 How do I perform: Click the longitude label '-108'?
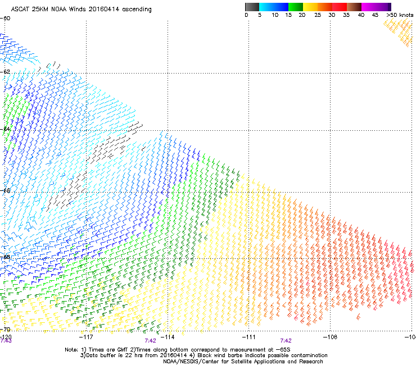point(330,337)
